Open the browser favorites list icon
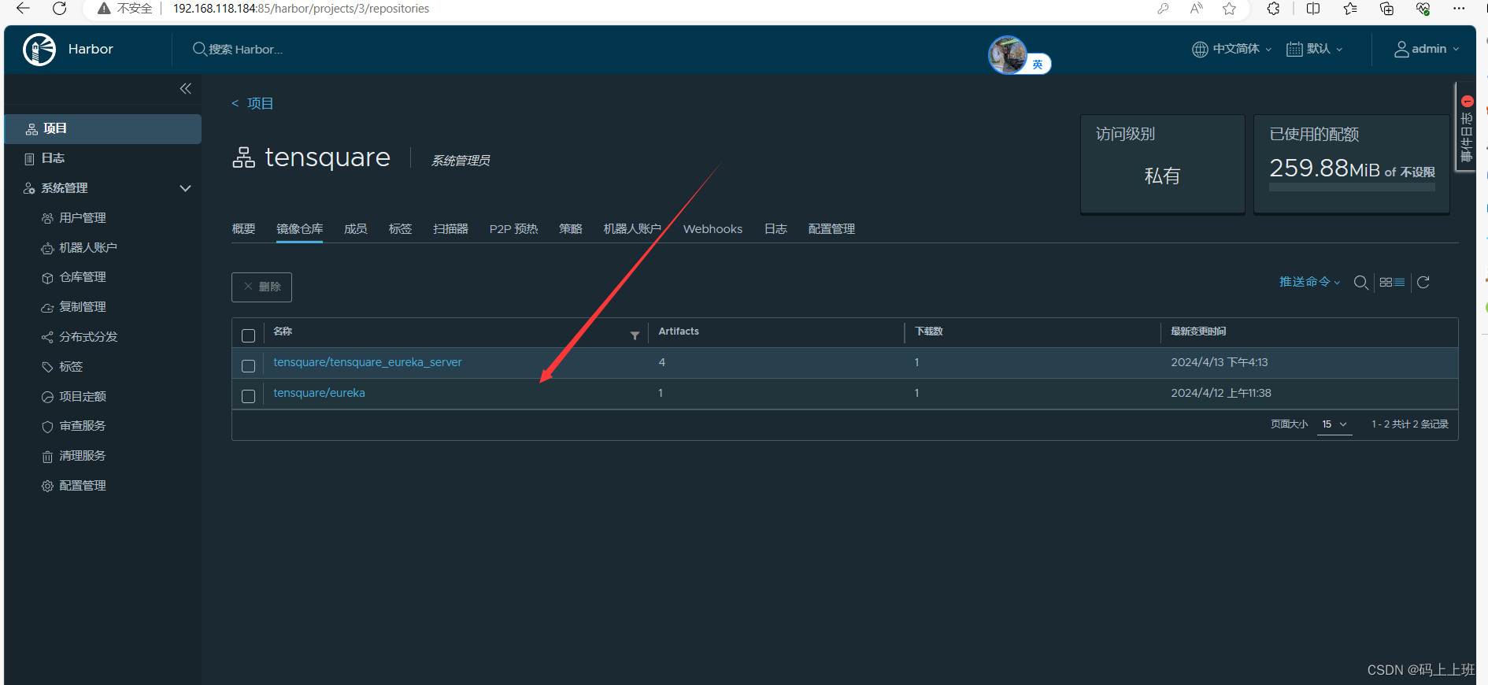The height and width of the screenshot is (685, 1488). 1350,9
